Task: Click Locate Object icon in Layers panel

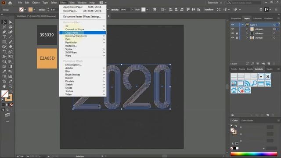Action: (x=252, y=64)
